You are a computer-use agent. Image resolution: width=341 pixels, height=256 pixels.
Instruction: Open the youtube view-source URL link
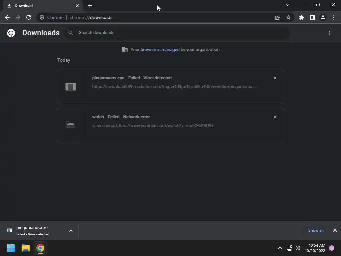153,126
